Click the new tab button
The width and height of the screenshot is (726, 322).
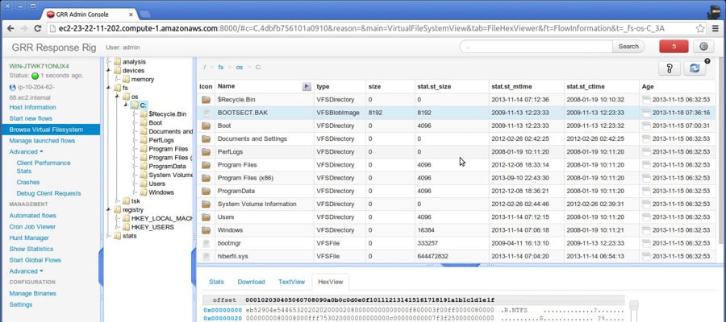click(144, 14)
